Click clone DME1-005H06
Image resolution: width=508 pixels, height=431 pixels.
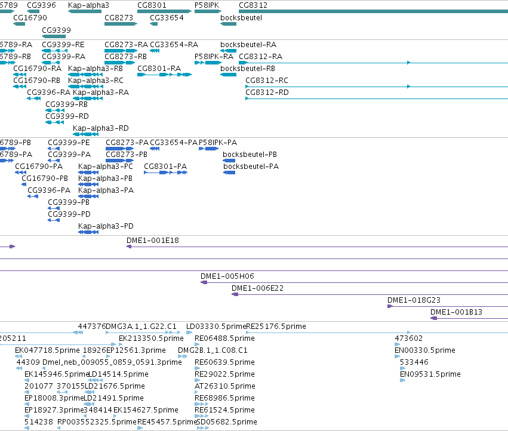227,276
